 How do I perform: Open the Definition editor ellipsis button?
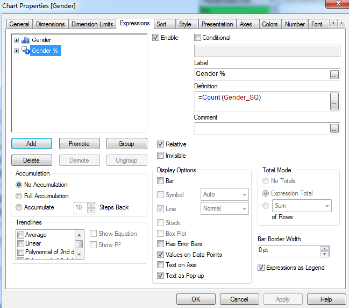click(x=334, y=101)
